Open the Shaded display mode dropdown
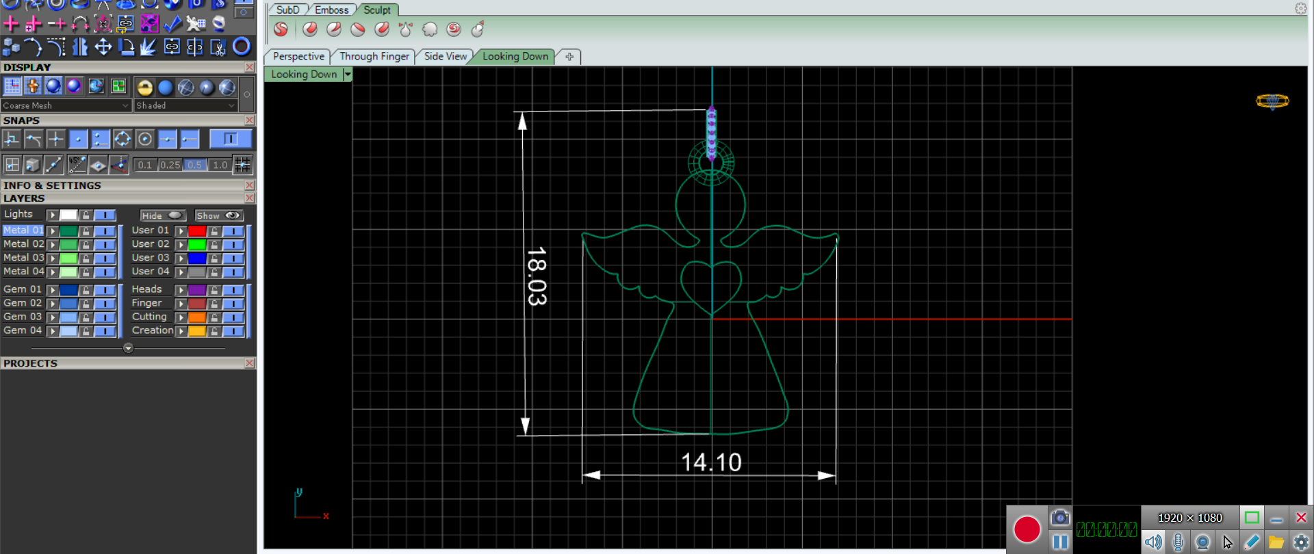Screen dimensions: 1314x554 coord(185,105)
